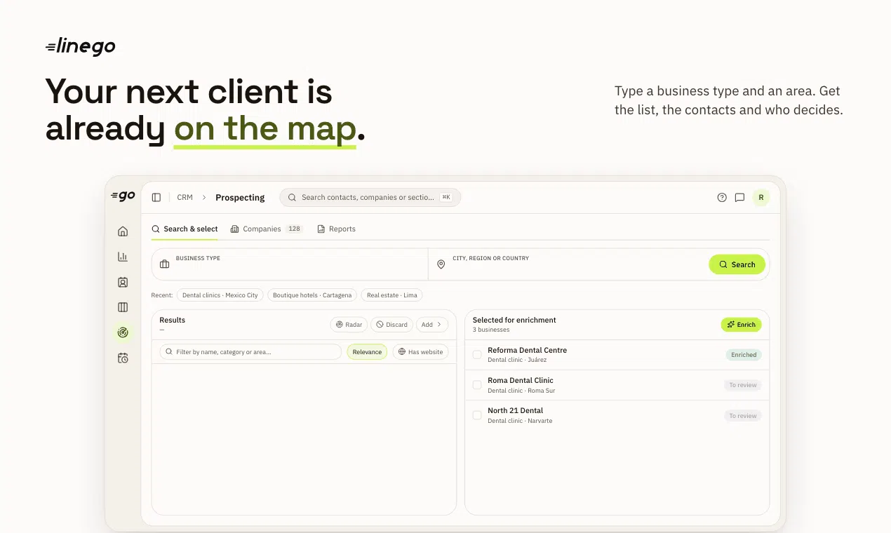The width and height of the screenshot is (891, 533).
Task: Select recent search Boutique hotels · Cartagena
Action: [x=312, y=295]
